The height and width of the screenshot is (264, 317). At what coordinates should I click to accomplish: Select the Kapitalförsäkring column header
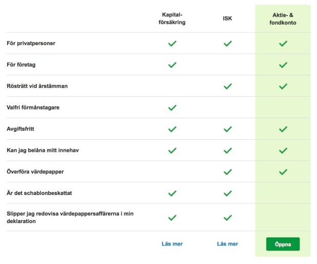coord(172,19)
